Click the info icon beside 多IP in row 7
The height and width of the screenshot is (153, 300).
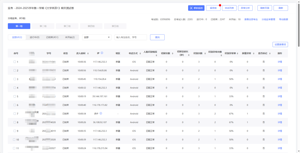click(101, 113)
